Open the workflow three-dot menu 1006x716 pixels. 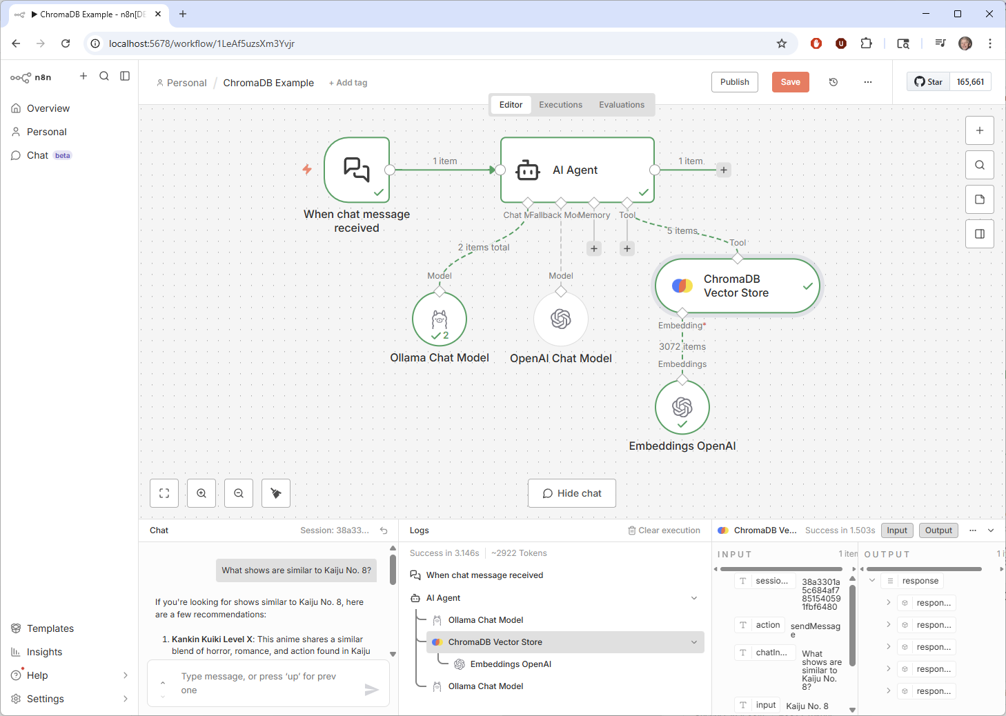coord(868,82)
